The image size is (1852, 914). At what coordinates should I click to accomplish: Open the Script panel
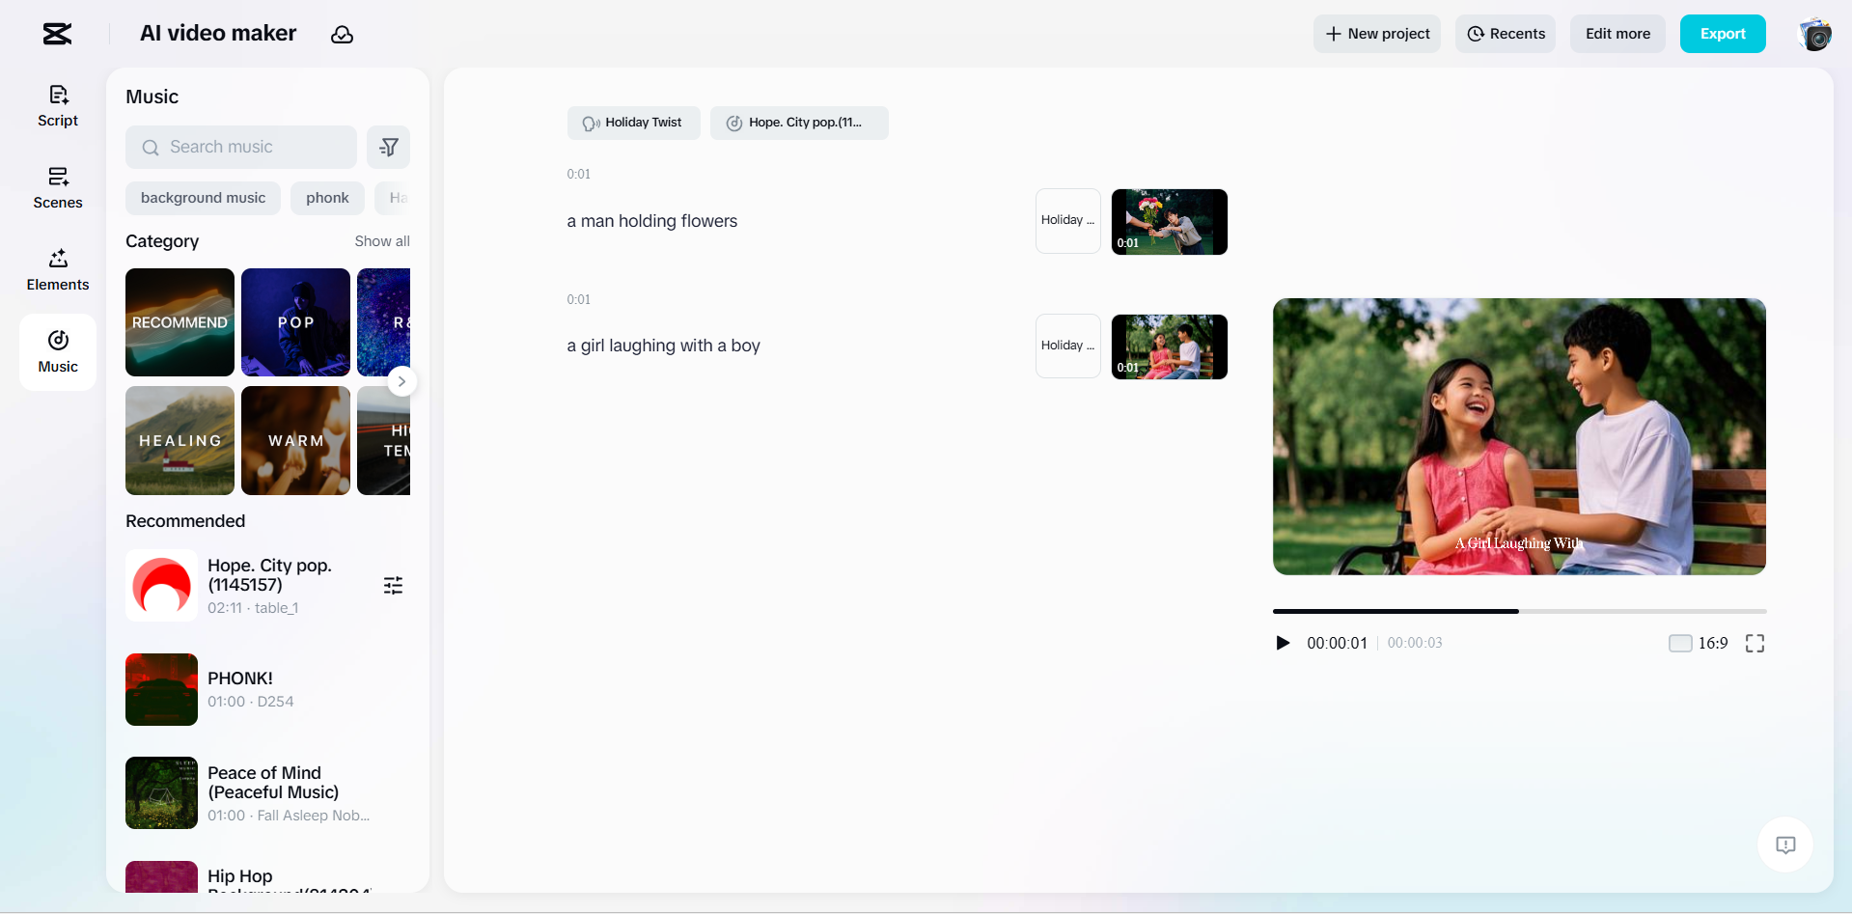point(57,104)
